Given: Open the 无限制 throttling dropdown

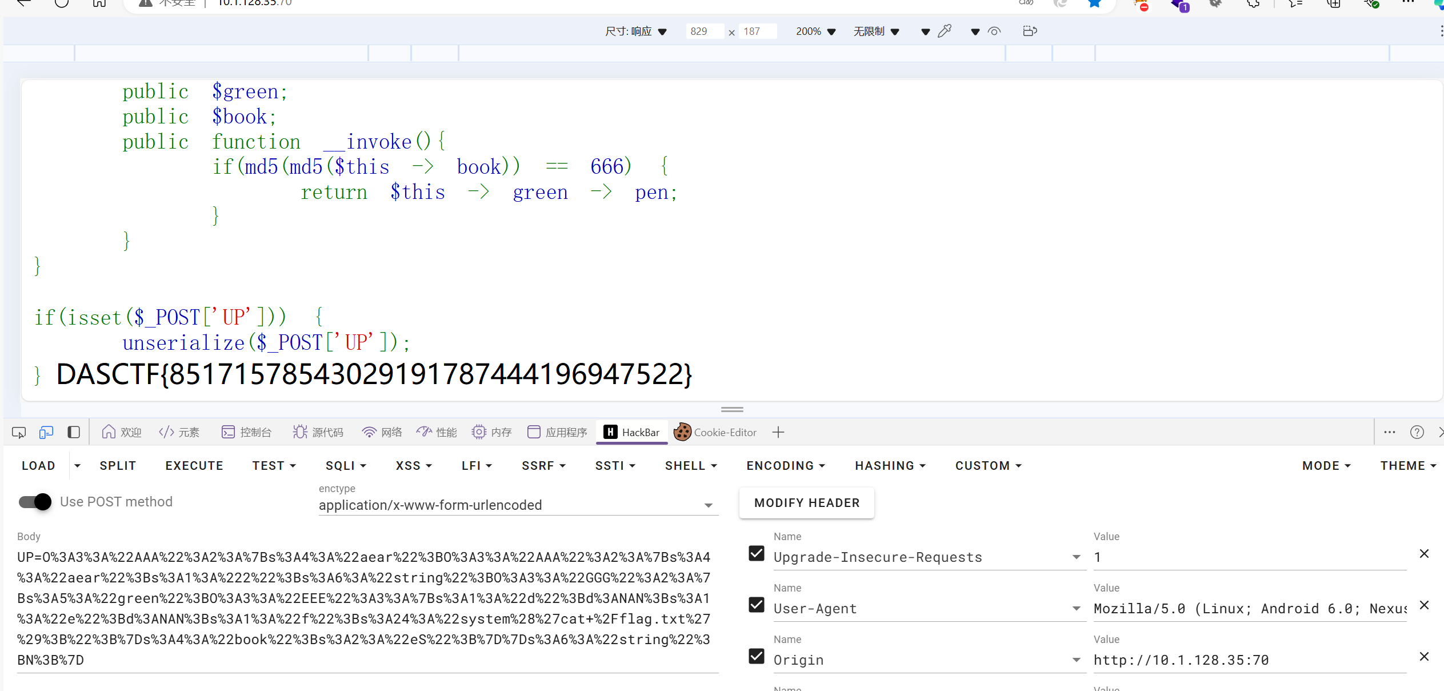Looking at the screenshot, I should [876, 31].
